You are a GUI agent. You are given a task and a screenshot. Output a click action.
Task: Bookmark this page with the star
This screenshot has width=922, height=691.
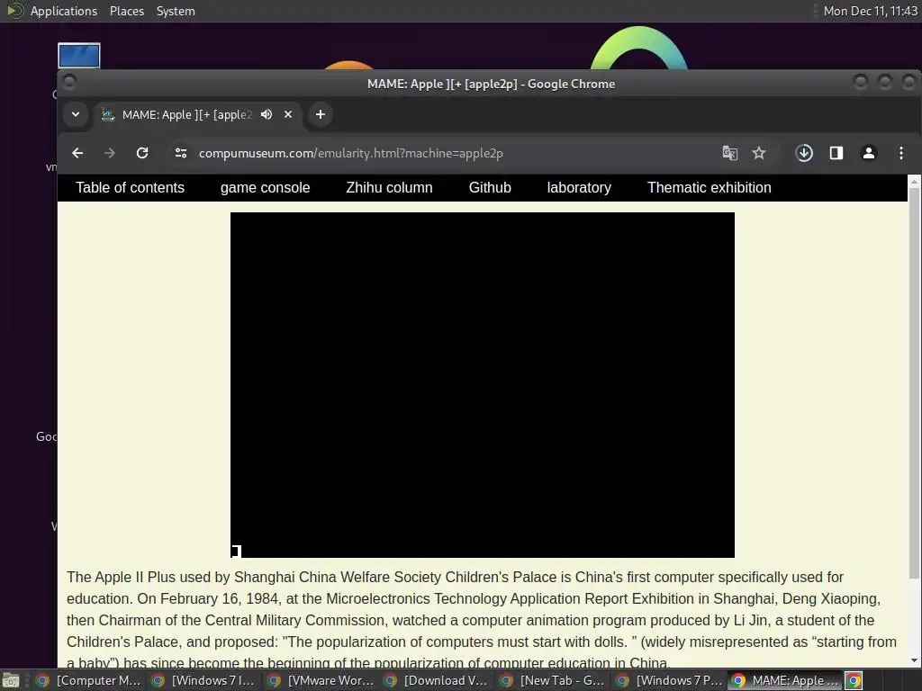click(x=759, y=153)
